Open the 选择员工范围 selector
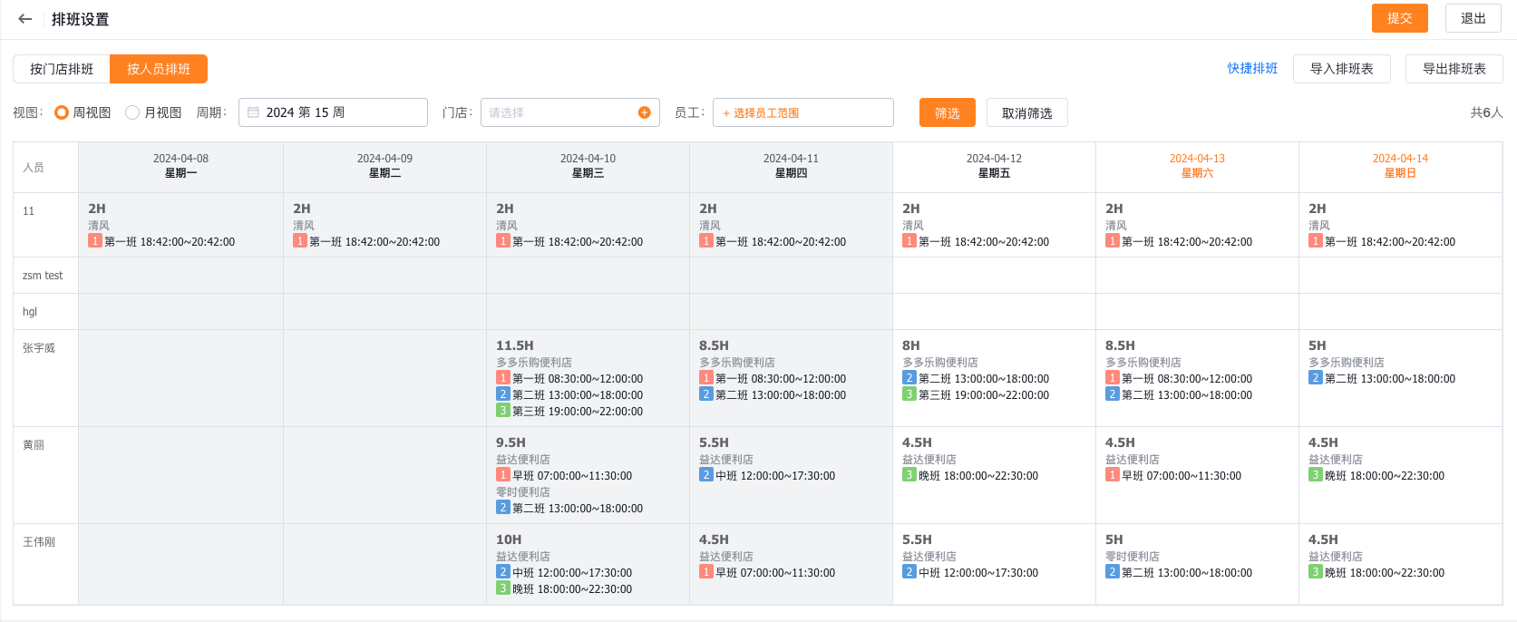The image size is (1517, 622). click(803, 112)
